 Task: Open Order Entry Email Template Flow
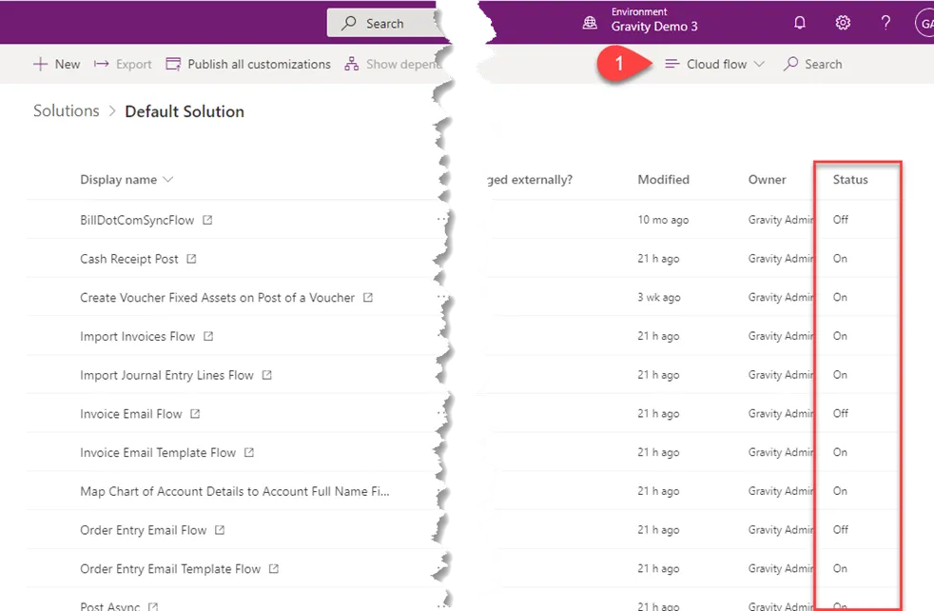170,569
